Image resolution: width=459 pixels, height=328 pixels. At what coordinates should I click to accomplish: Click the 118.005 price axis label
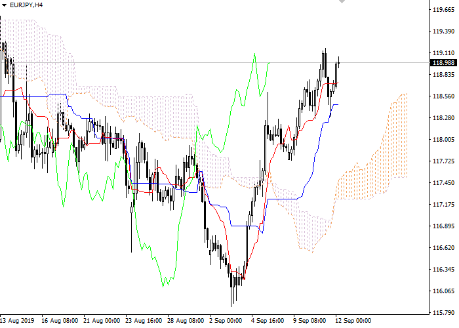(443, 140)
